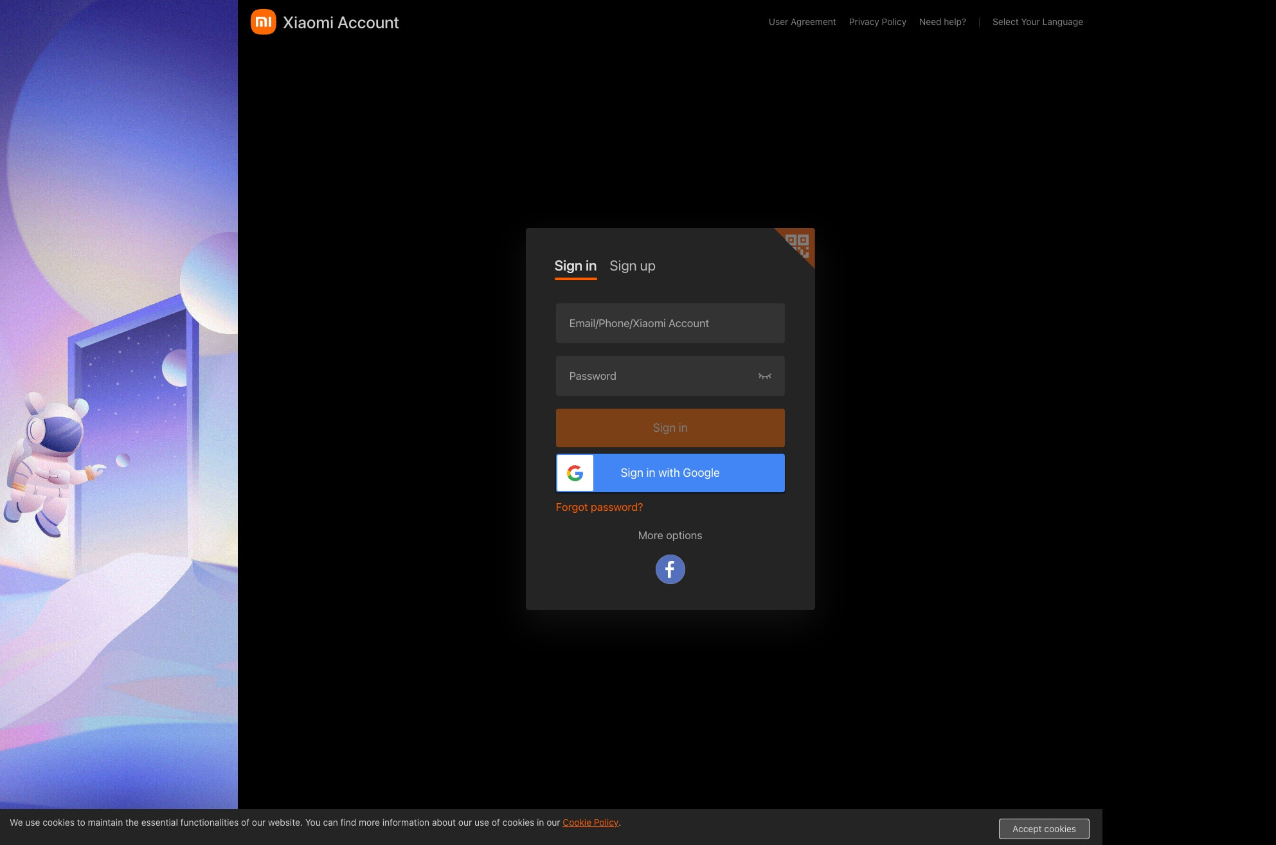This screenshot has width=1276, height=845.
Task: Switch to the Sign in tab
Action: (x=575, y=266)
